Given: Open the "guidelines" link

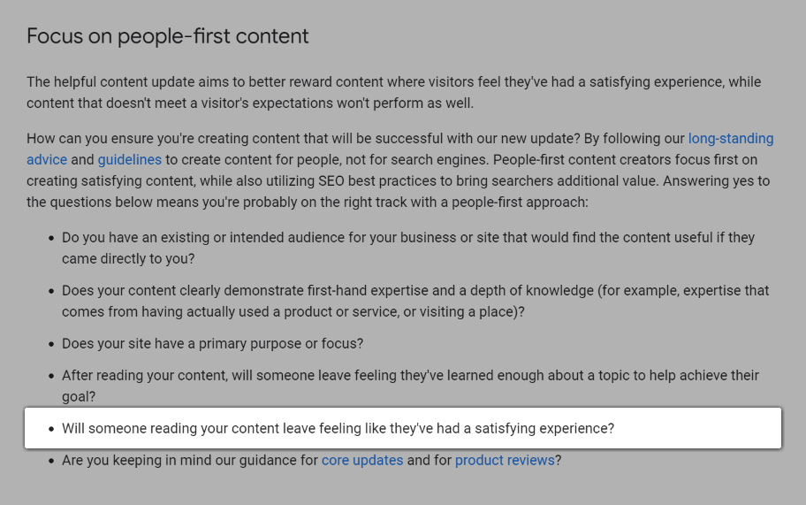Looking at the screenshot, I should (129, 160).
